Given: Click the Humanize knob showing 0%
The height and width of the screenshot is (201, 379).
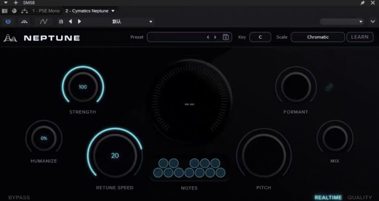Looking at the screenshot, I should pos(44,138).
